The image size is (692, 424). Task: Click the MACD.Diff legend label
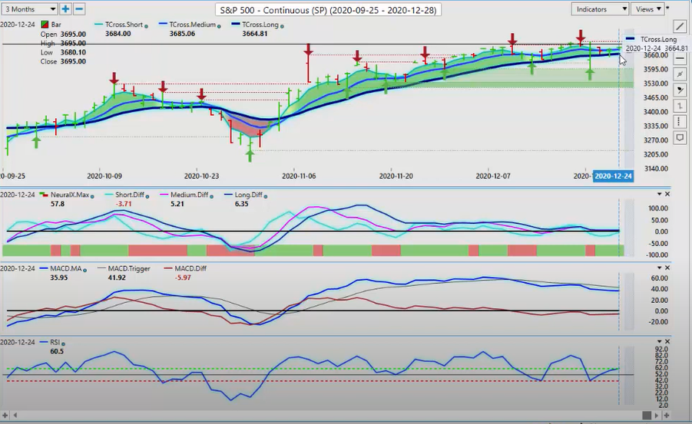[x=190, y=268]
